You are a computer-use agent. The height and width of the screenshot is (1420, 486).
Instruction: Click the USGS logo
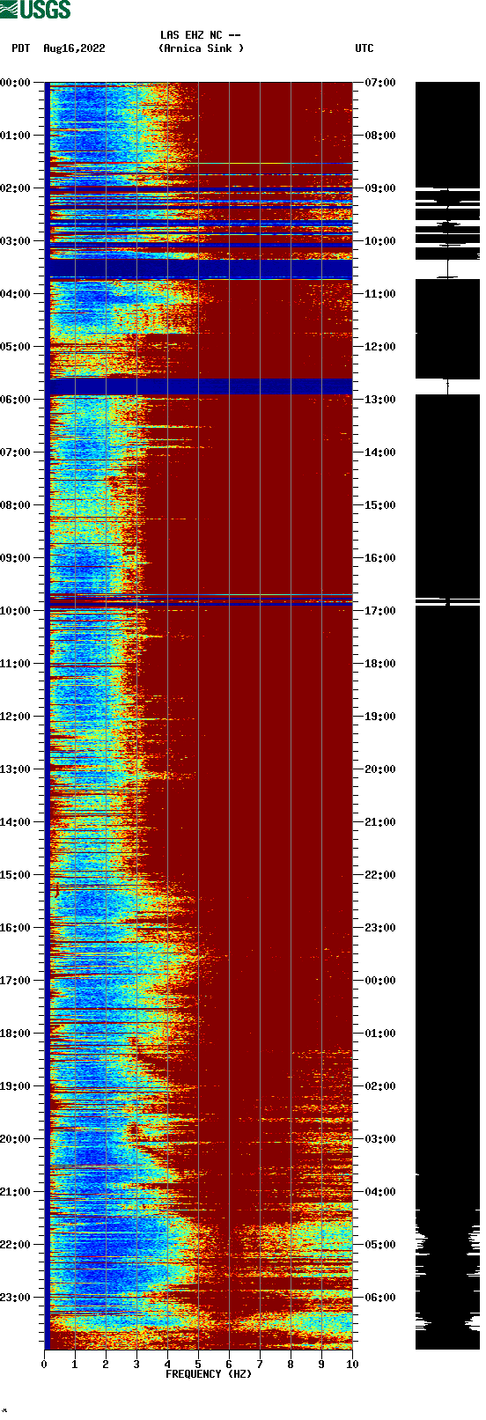click(35, 10)
